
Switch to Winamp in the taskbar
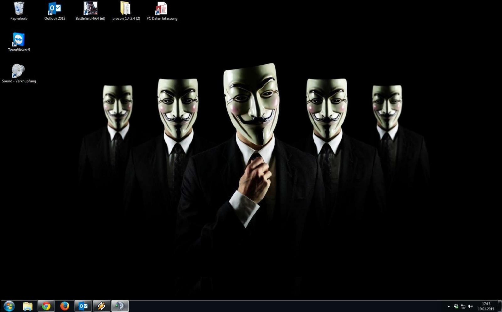[101, 306]
